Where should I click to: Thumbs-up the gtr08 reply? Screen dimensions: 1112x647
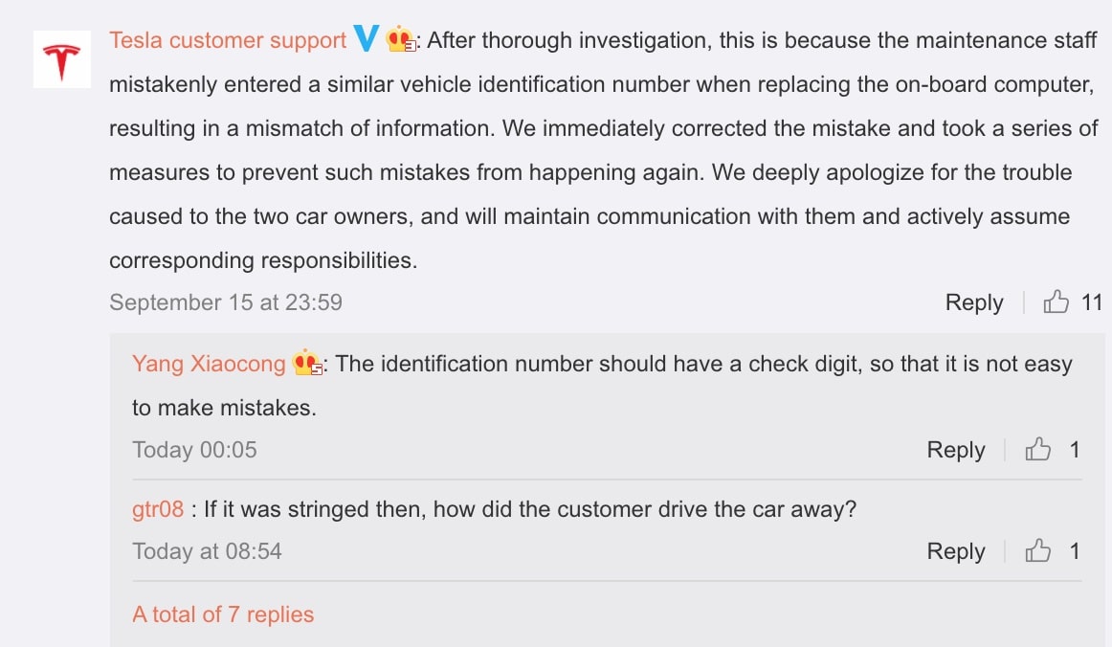click(1038, 551)
